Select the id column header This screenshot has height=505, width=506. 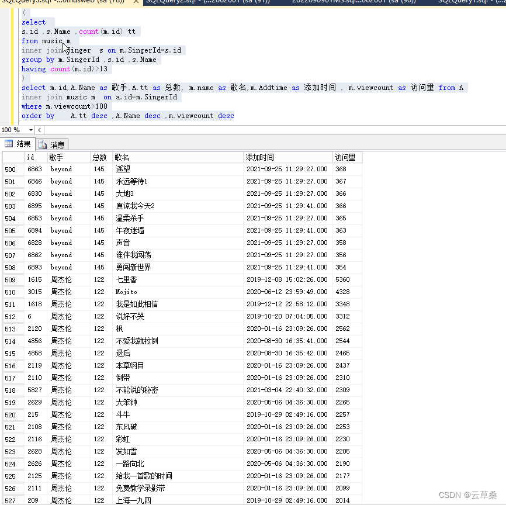36,157
